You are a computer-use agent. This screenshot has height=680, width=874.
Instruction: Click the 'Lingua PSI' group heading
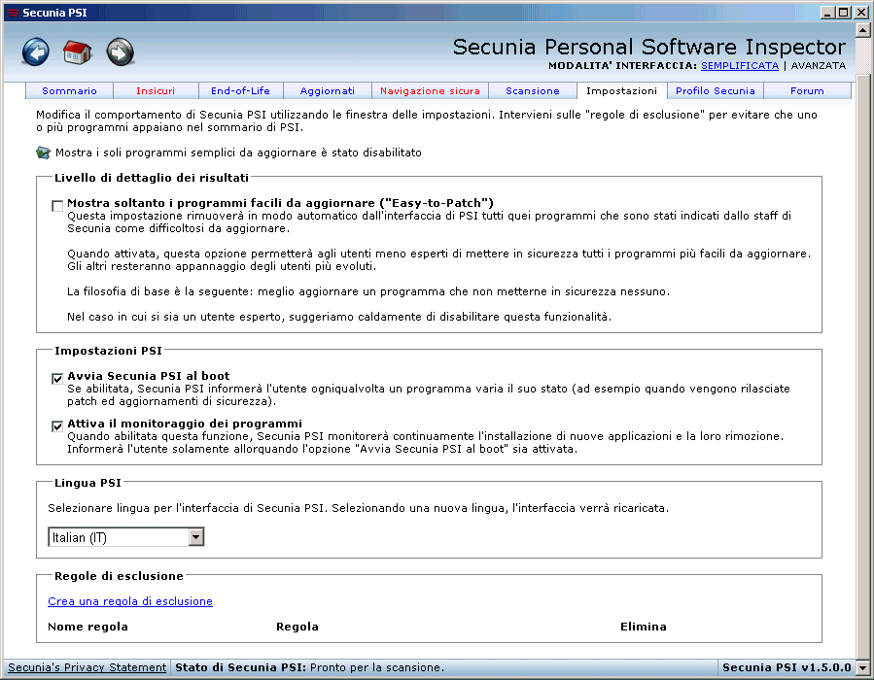pyautogui.click(x=87, y=483)
